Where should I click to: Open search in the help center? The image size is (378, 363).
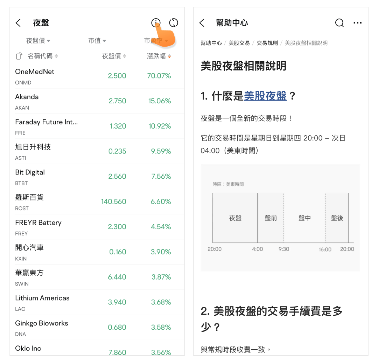coord(339,23)
